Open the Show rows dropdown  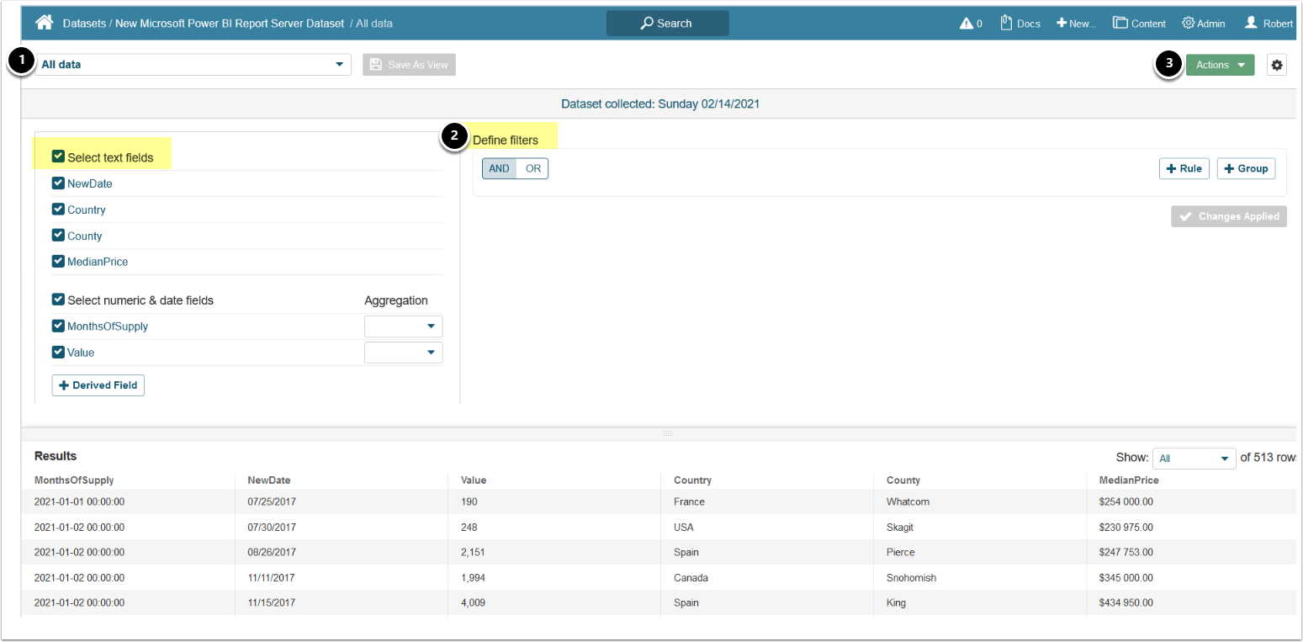[x=1194, y=459]
